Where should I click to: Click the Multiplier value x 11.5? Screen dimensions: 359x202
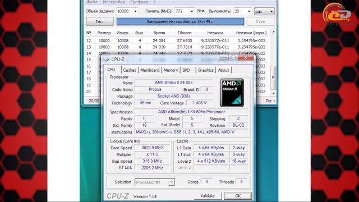click(x=152, y=154)
